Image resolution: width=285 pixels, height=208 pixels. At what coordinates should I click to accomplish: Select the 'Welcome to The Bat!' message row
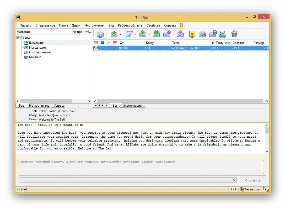coord(181,48)
